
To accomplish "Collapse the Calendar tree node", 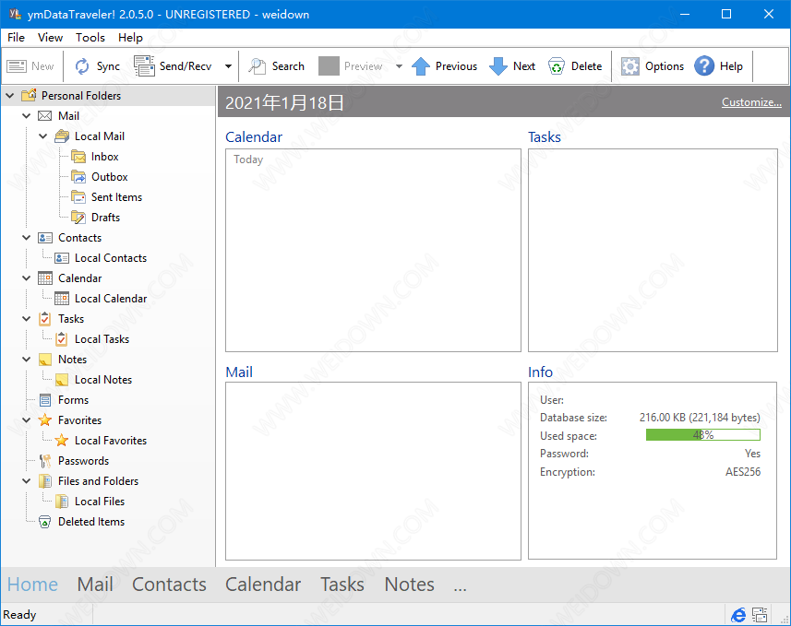I will click(27, 278).
